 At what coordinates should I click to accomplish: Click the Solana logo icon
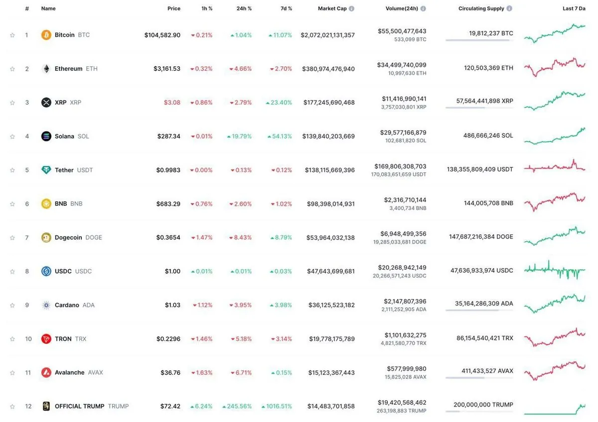tap(46, 136)
